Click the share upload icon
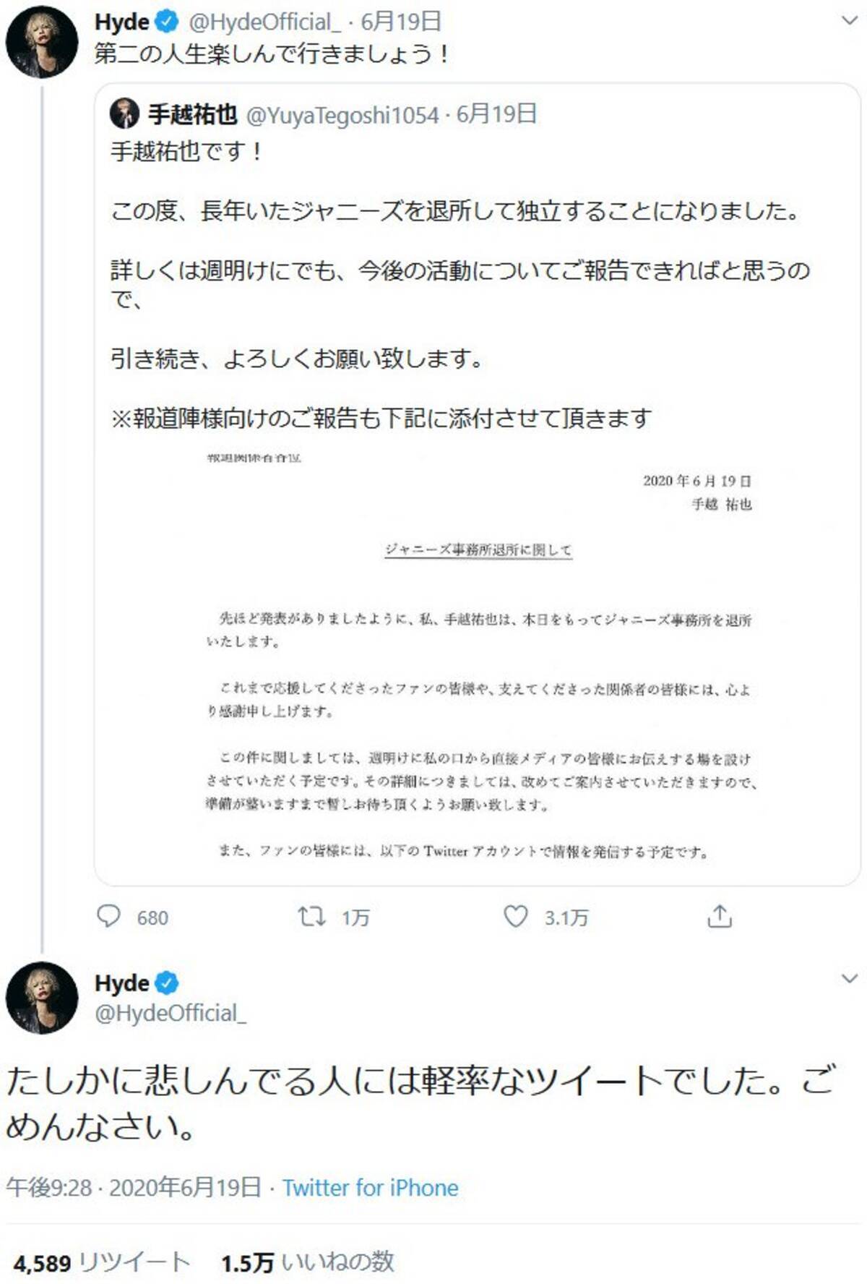 tap(720, 917)
